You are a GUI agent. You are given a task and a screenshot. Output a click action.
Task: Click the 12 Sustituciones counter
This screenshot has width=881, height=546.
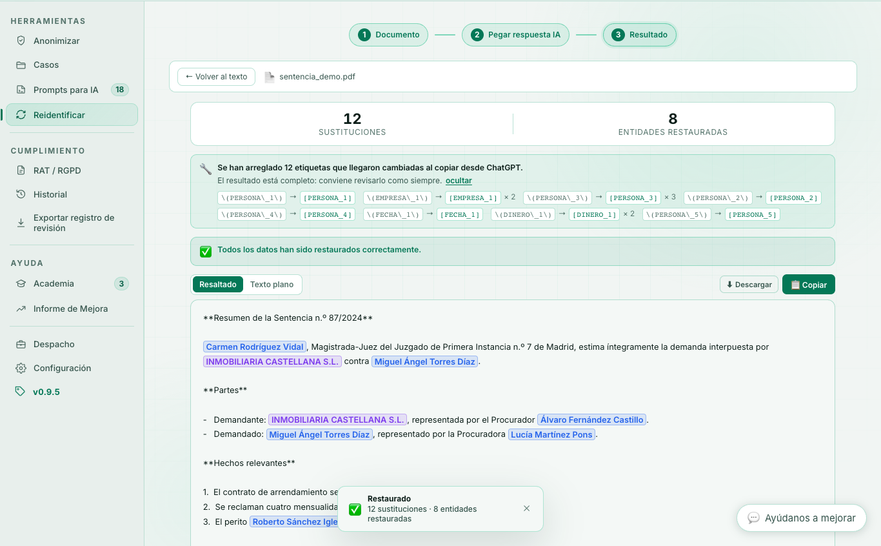tap(352, 124)
